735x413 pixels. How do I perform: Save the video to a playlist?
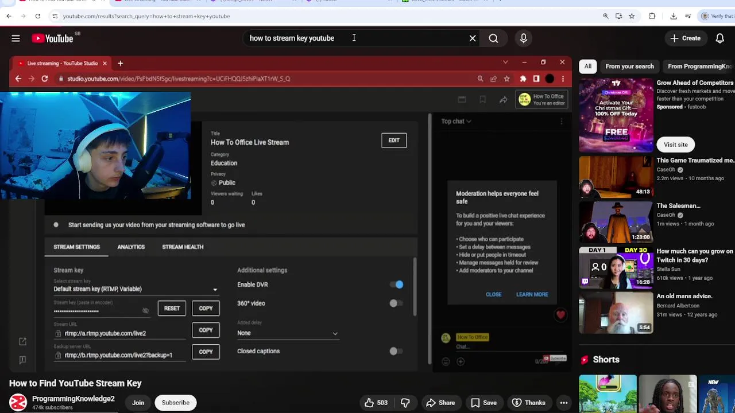click(x=483, y=403)
